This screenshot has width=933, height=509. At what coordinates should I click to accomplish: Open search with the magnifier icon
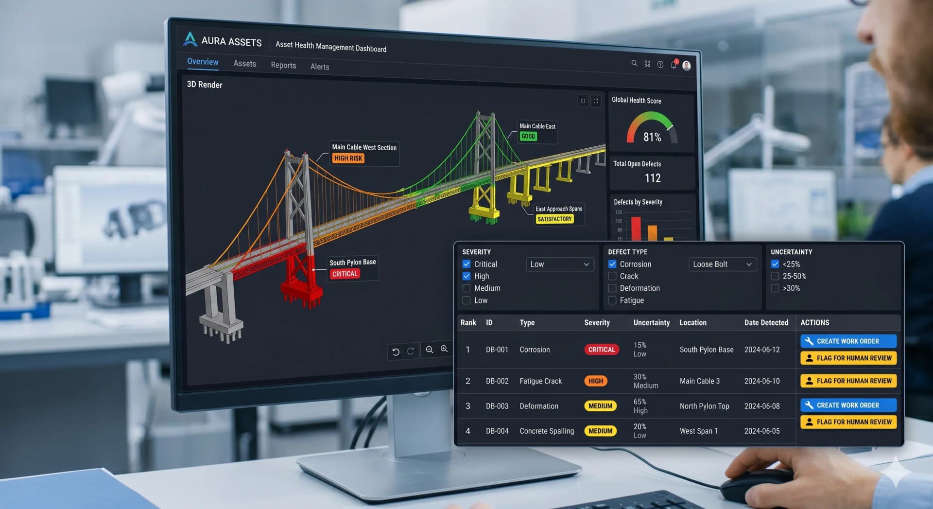[634, 63]
